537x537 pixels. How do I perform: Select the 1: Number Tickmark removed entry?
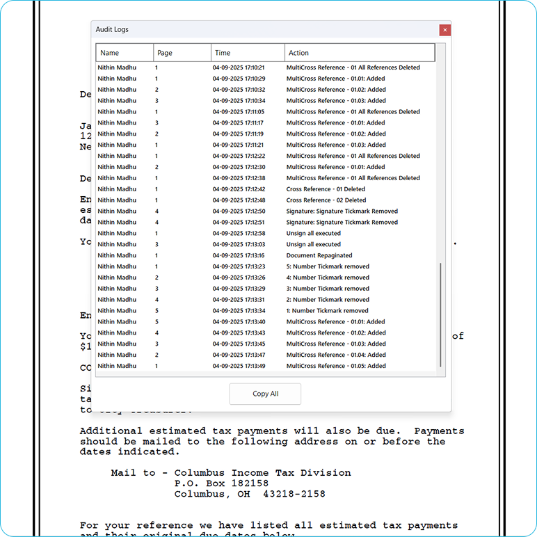328,311
